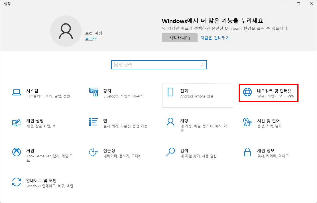Click the 시간 및 언어 title
The image size is (317, 203).
coord(269,121)
